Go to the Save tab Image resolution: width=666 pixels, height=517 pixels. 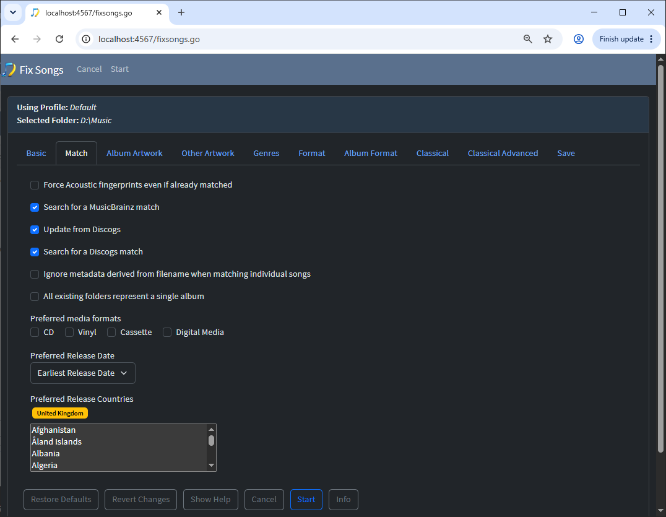pyautogui.click(x=566, y=154)
